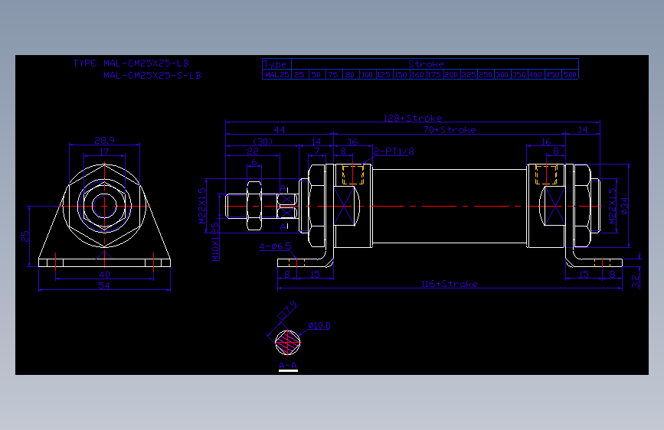Click the 'ø34' diameter dimension
Screen dimensions: 664x430
[x=625, y=206]
